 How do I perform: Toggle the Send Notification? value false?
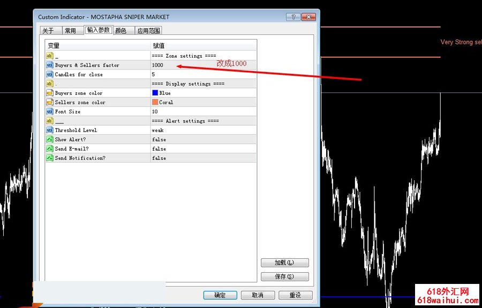pyautogui.click(x=159, y=158)
